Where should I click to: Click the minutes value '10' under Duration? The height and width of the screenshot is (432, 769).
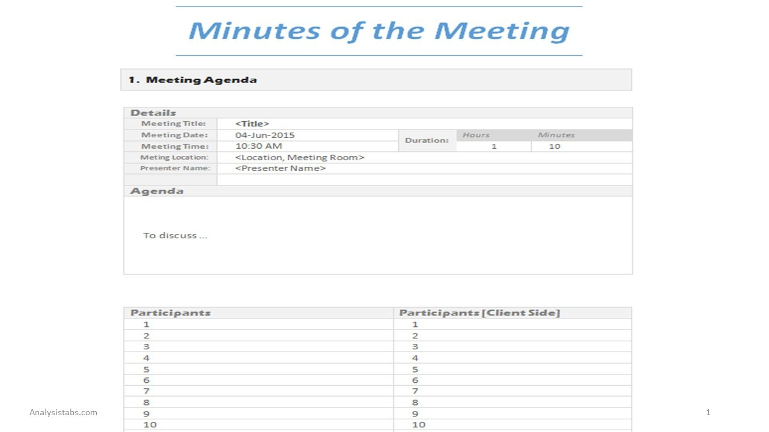(582, 146)
